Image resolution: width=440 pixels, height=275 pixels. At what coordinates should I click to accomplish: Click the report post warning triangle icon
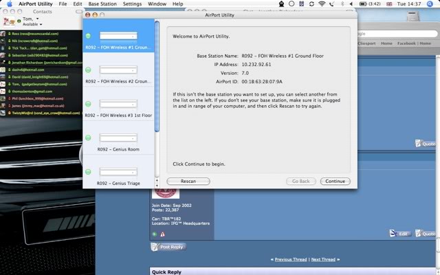click(163, 234)
